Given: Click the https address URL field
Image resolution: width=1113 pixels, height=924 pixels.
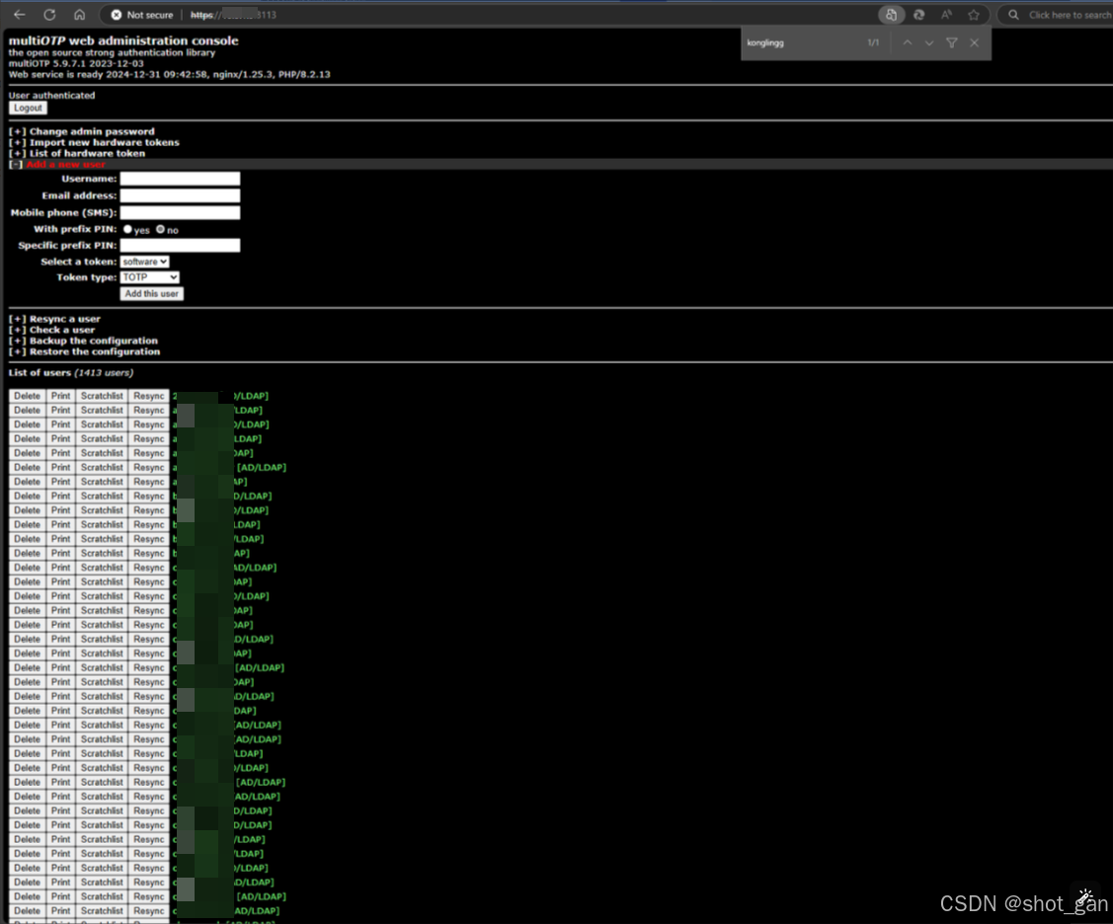Looking at the screenshot, I should click(233, 14).
